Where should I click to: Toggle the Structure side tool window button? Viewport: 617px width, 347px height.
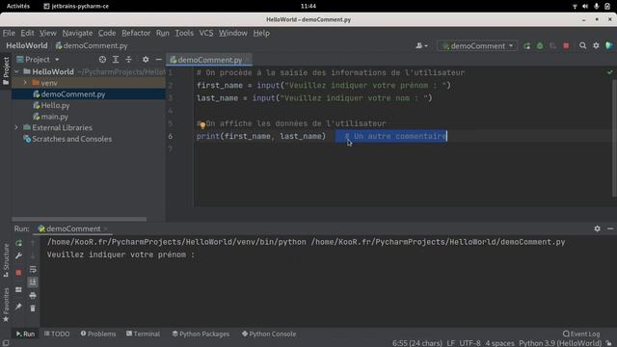(x=6, y=260)
